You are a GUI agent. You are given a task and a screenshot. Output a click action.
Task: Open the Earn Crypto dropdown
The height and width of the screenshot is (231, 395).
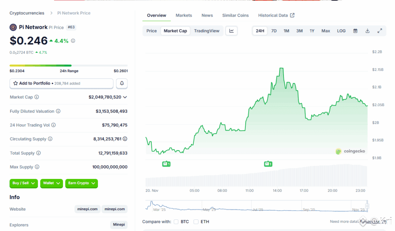pyautogui.click(x=81, y=183)
